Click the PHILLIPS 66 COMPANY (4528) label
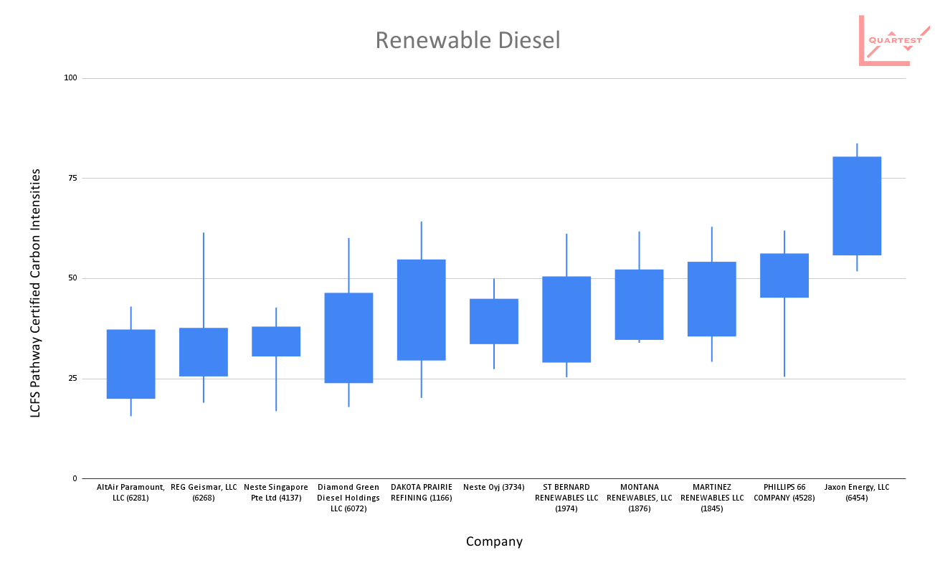 click(x=784, y=492)
